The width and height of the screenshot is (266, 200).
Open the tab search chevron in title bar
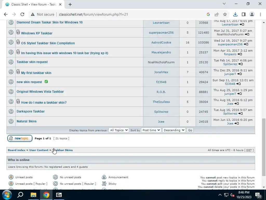[224, 4]
